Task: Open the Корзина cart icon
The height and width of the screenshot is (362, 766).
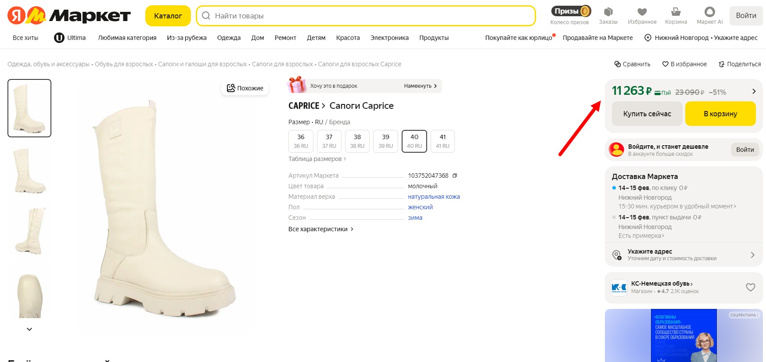Action: [676, 15]
